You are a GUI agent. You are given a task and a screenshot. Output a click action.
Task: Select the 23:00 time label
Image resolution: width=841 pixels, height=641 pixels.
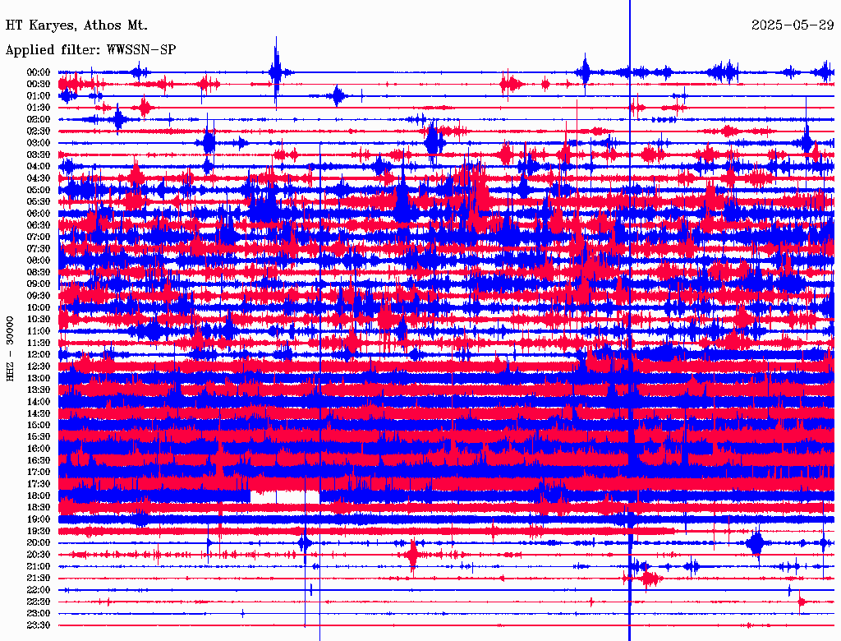coord(39,614)
